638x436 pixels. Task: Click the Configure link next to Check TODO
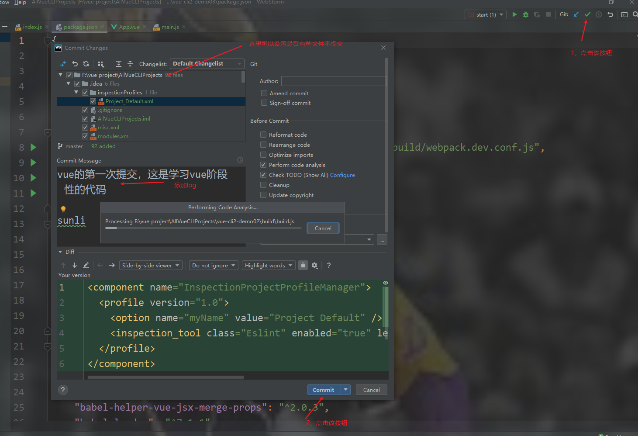coord(342,175)
